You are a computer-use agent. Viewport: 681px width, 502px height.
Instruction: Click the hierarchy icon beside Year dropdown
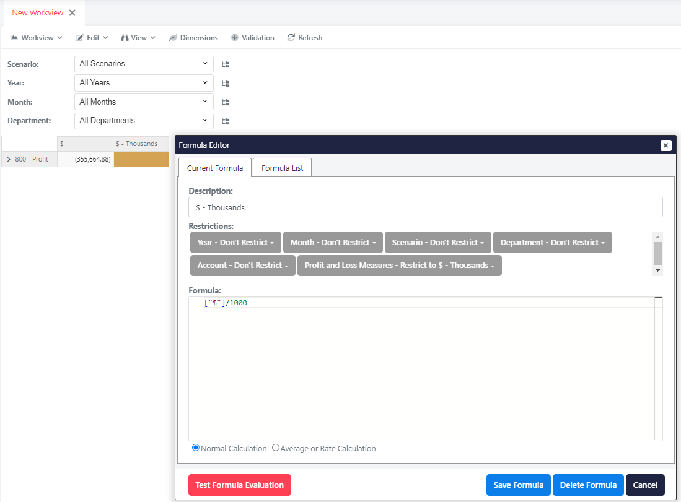[226, 83]
